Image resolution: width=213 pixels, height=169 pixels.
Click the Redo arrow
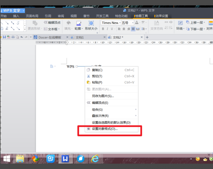point(26,37)
